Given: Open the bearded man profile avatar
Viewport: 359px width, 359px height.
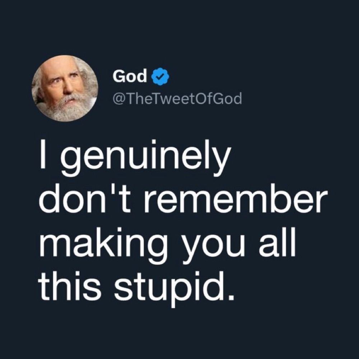Looking at the screenshot, I should tap(65, 88).
